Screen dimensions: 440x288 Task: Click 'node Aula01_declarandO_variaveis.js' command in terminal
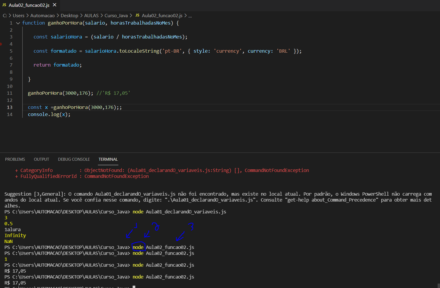pos(179,212)
